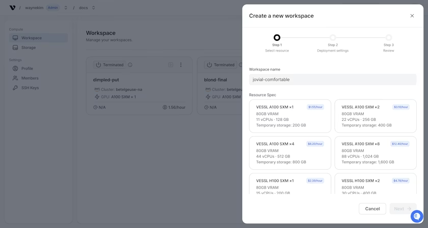Click the 1.56/hour price on dimpled-put
The image size is (428, 228).
(174, 108)
